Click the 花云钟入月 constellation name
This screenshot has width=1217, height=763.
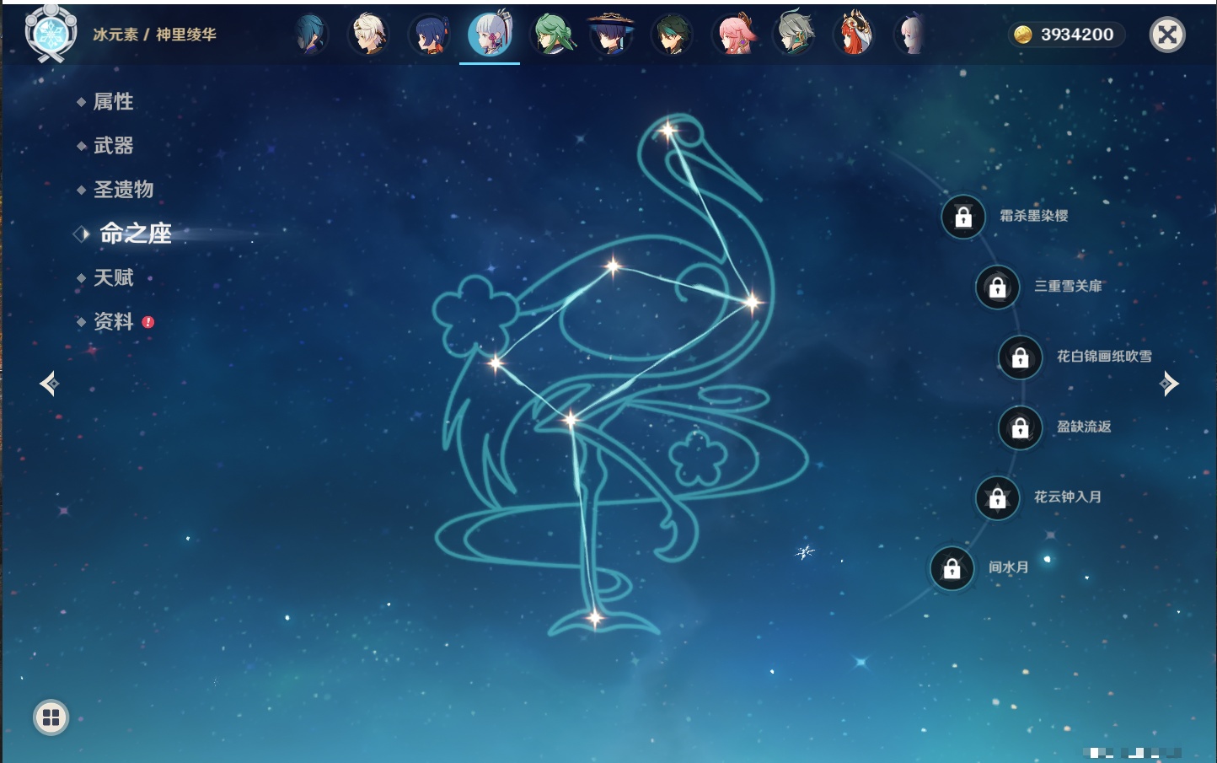(x=1068, y=497)
